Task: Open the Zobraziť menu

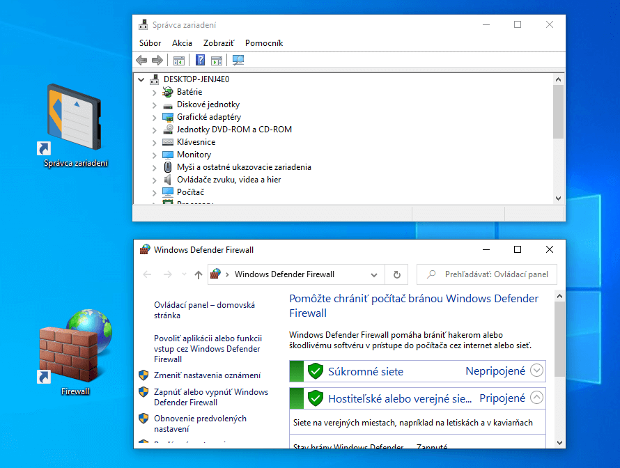Action: pyautogui.click(x=219, y=43)
